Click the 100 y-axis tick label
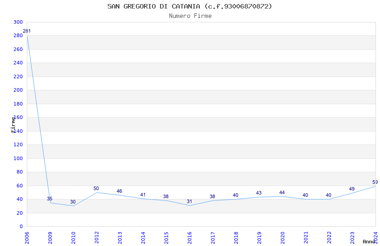The image size is (380, 246). [x=18, y=158]
